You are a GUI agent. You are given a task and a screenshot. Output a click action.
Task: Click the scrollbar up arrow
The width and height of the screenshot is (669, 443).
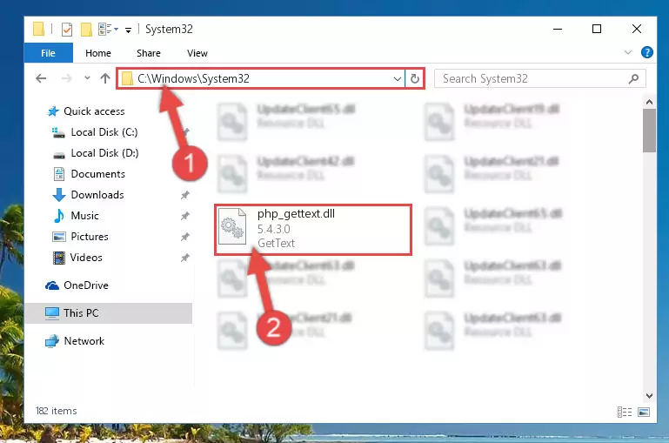[649, 102]
